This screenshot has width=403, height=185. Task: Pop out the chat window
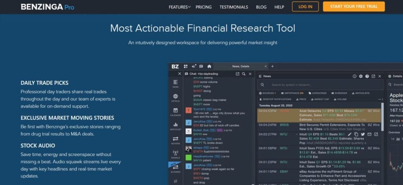(238, 74)
